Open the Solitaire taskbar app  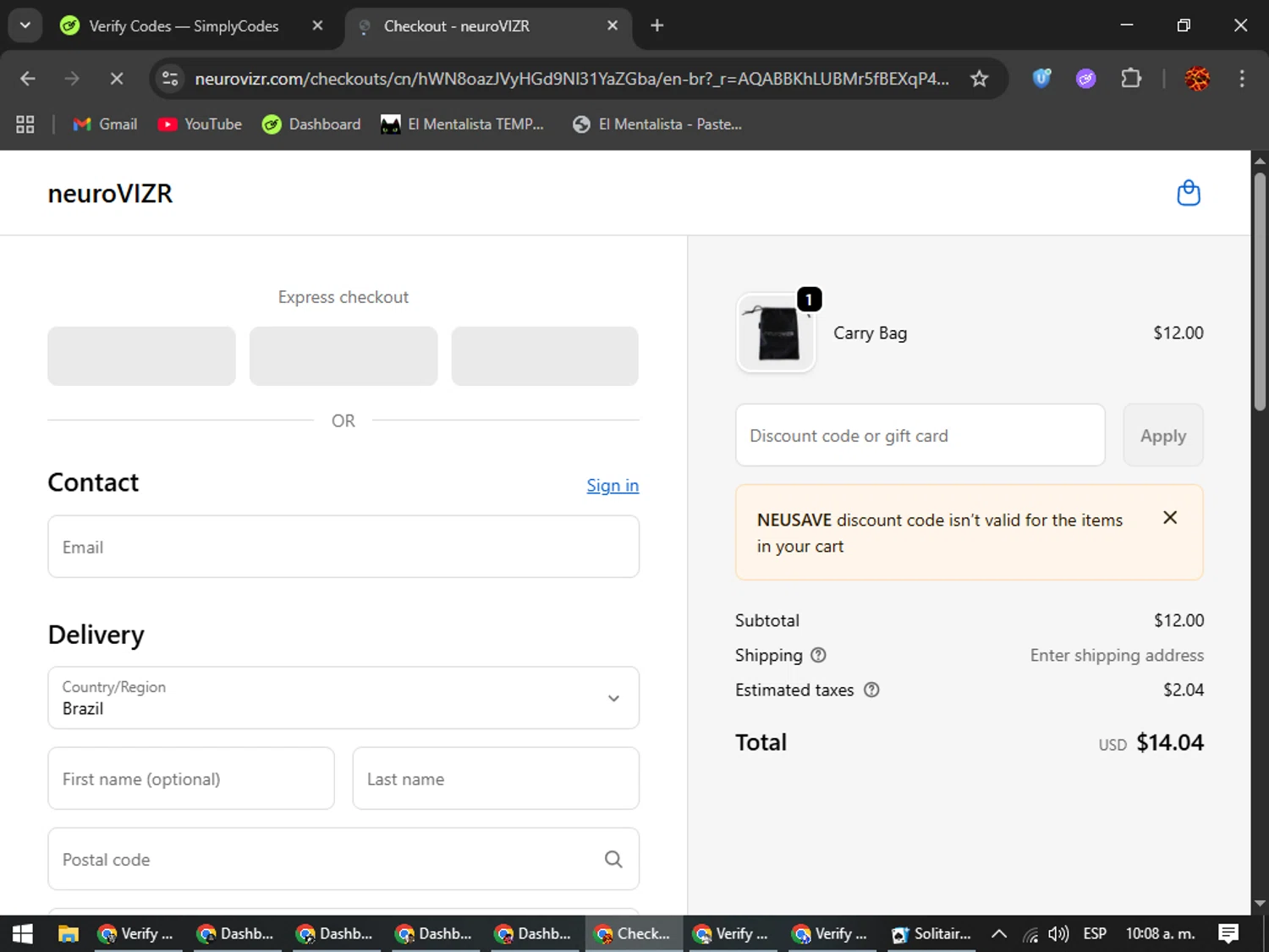931,933
